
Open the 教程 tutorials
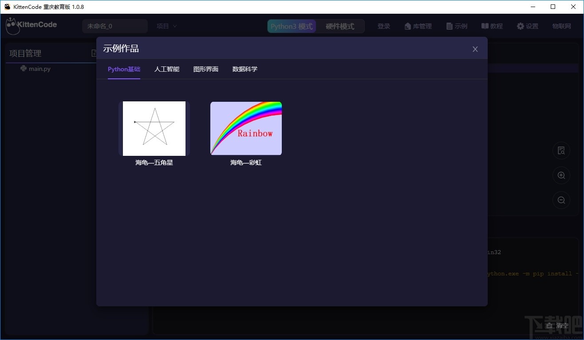pyautogui.click(x=492, y=26)
